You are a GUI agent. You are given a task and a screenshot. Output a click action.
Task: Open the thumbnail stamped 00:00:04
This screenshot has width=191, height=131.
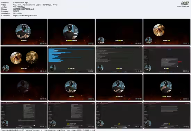coord(24,32)
